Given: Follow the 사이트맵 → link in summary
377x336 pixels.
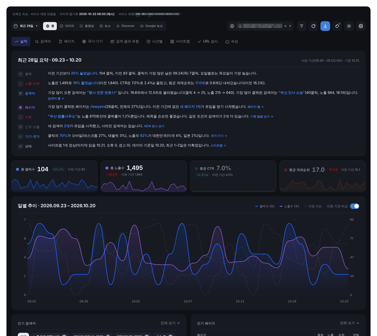Looking at the screenshot, I should (x=218, y=146).
